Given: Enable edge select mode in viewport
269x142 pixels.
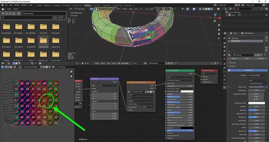Looking at the screenshot, I should point(94,9).
